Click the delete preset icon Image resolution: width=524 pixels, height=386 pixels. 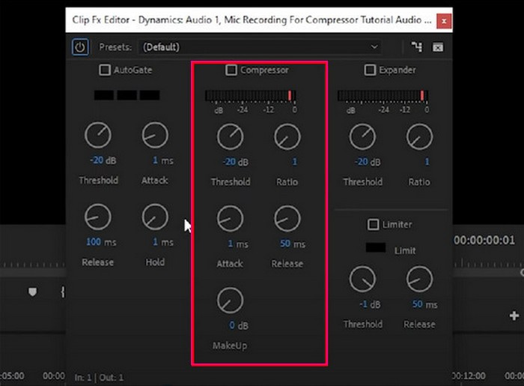[x=438, y=47]
